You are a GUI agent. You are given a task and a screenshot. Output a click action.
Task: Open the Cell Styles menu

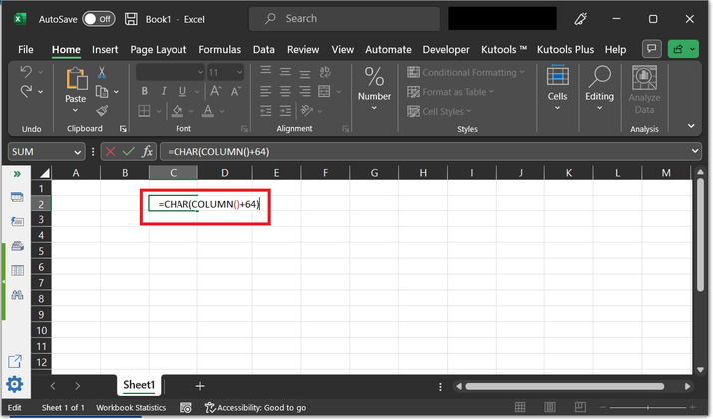(439, 111)
